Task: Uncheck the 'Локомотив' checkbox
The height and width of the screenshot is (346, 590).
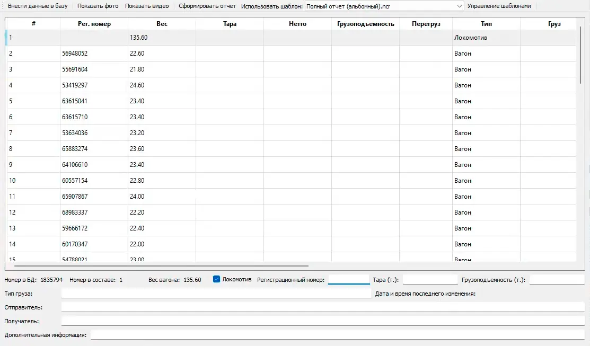Action: (216, 279)
